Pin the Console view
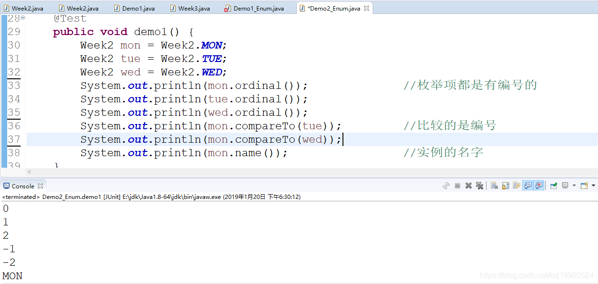598x284 pixels. point(554,185)
